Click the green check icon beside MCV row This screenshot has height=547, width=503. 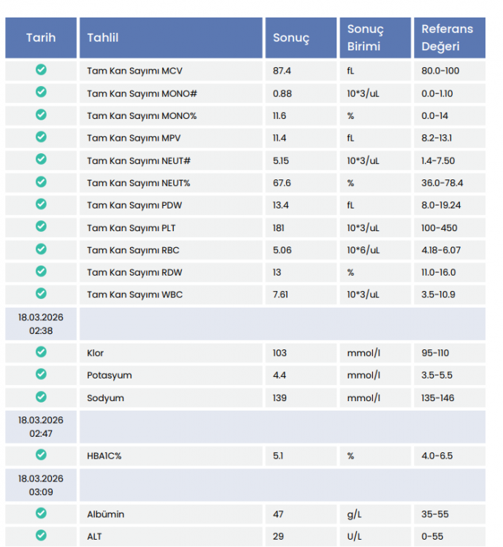(x=41, y=70)
